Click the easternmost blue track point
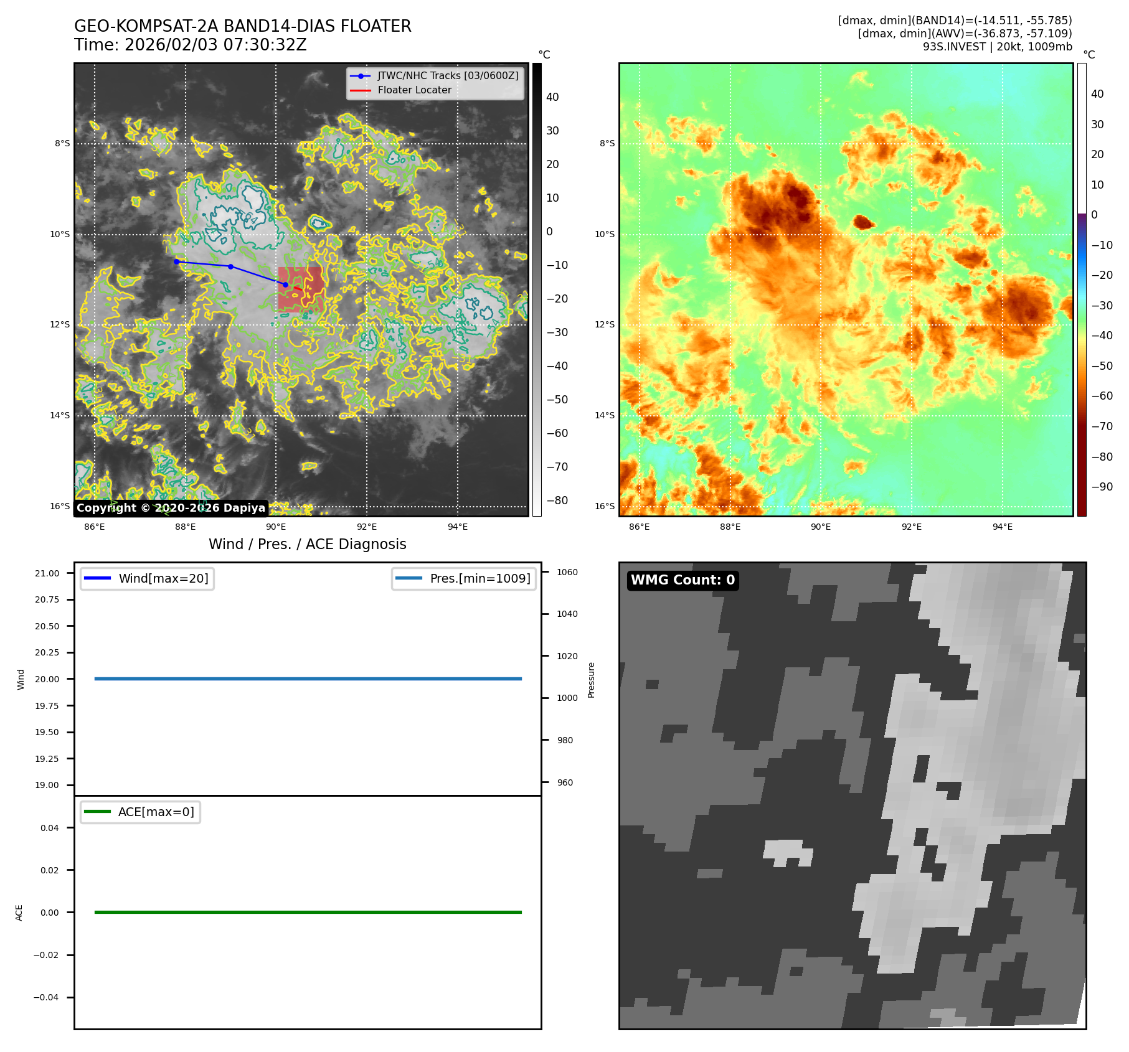The image size is (1129, 1052). pos(285,284)
